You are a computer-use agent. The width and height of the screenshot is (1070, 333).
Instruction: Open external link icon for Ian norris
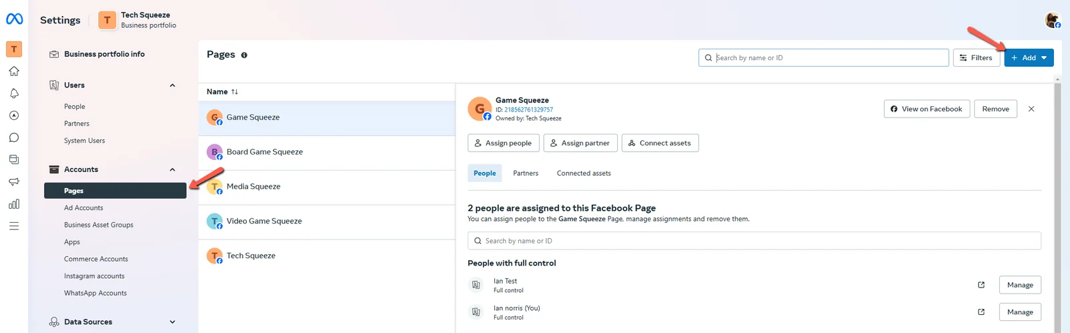(x=981, y=312)
